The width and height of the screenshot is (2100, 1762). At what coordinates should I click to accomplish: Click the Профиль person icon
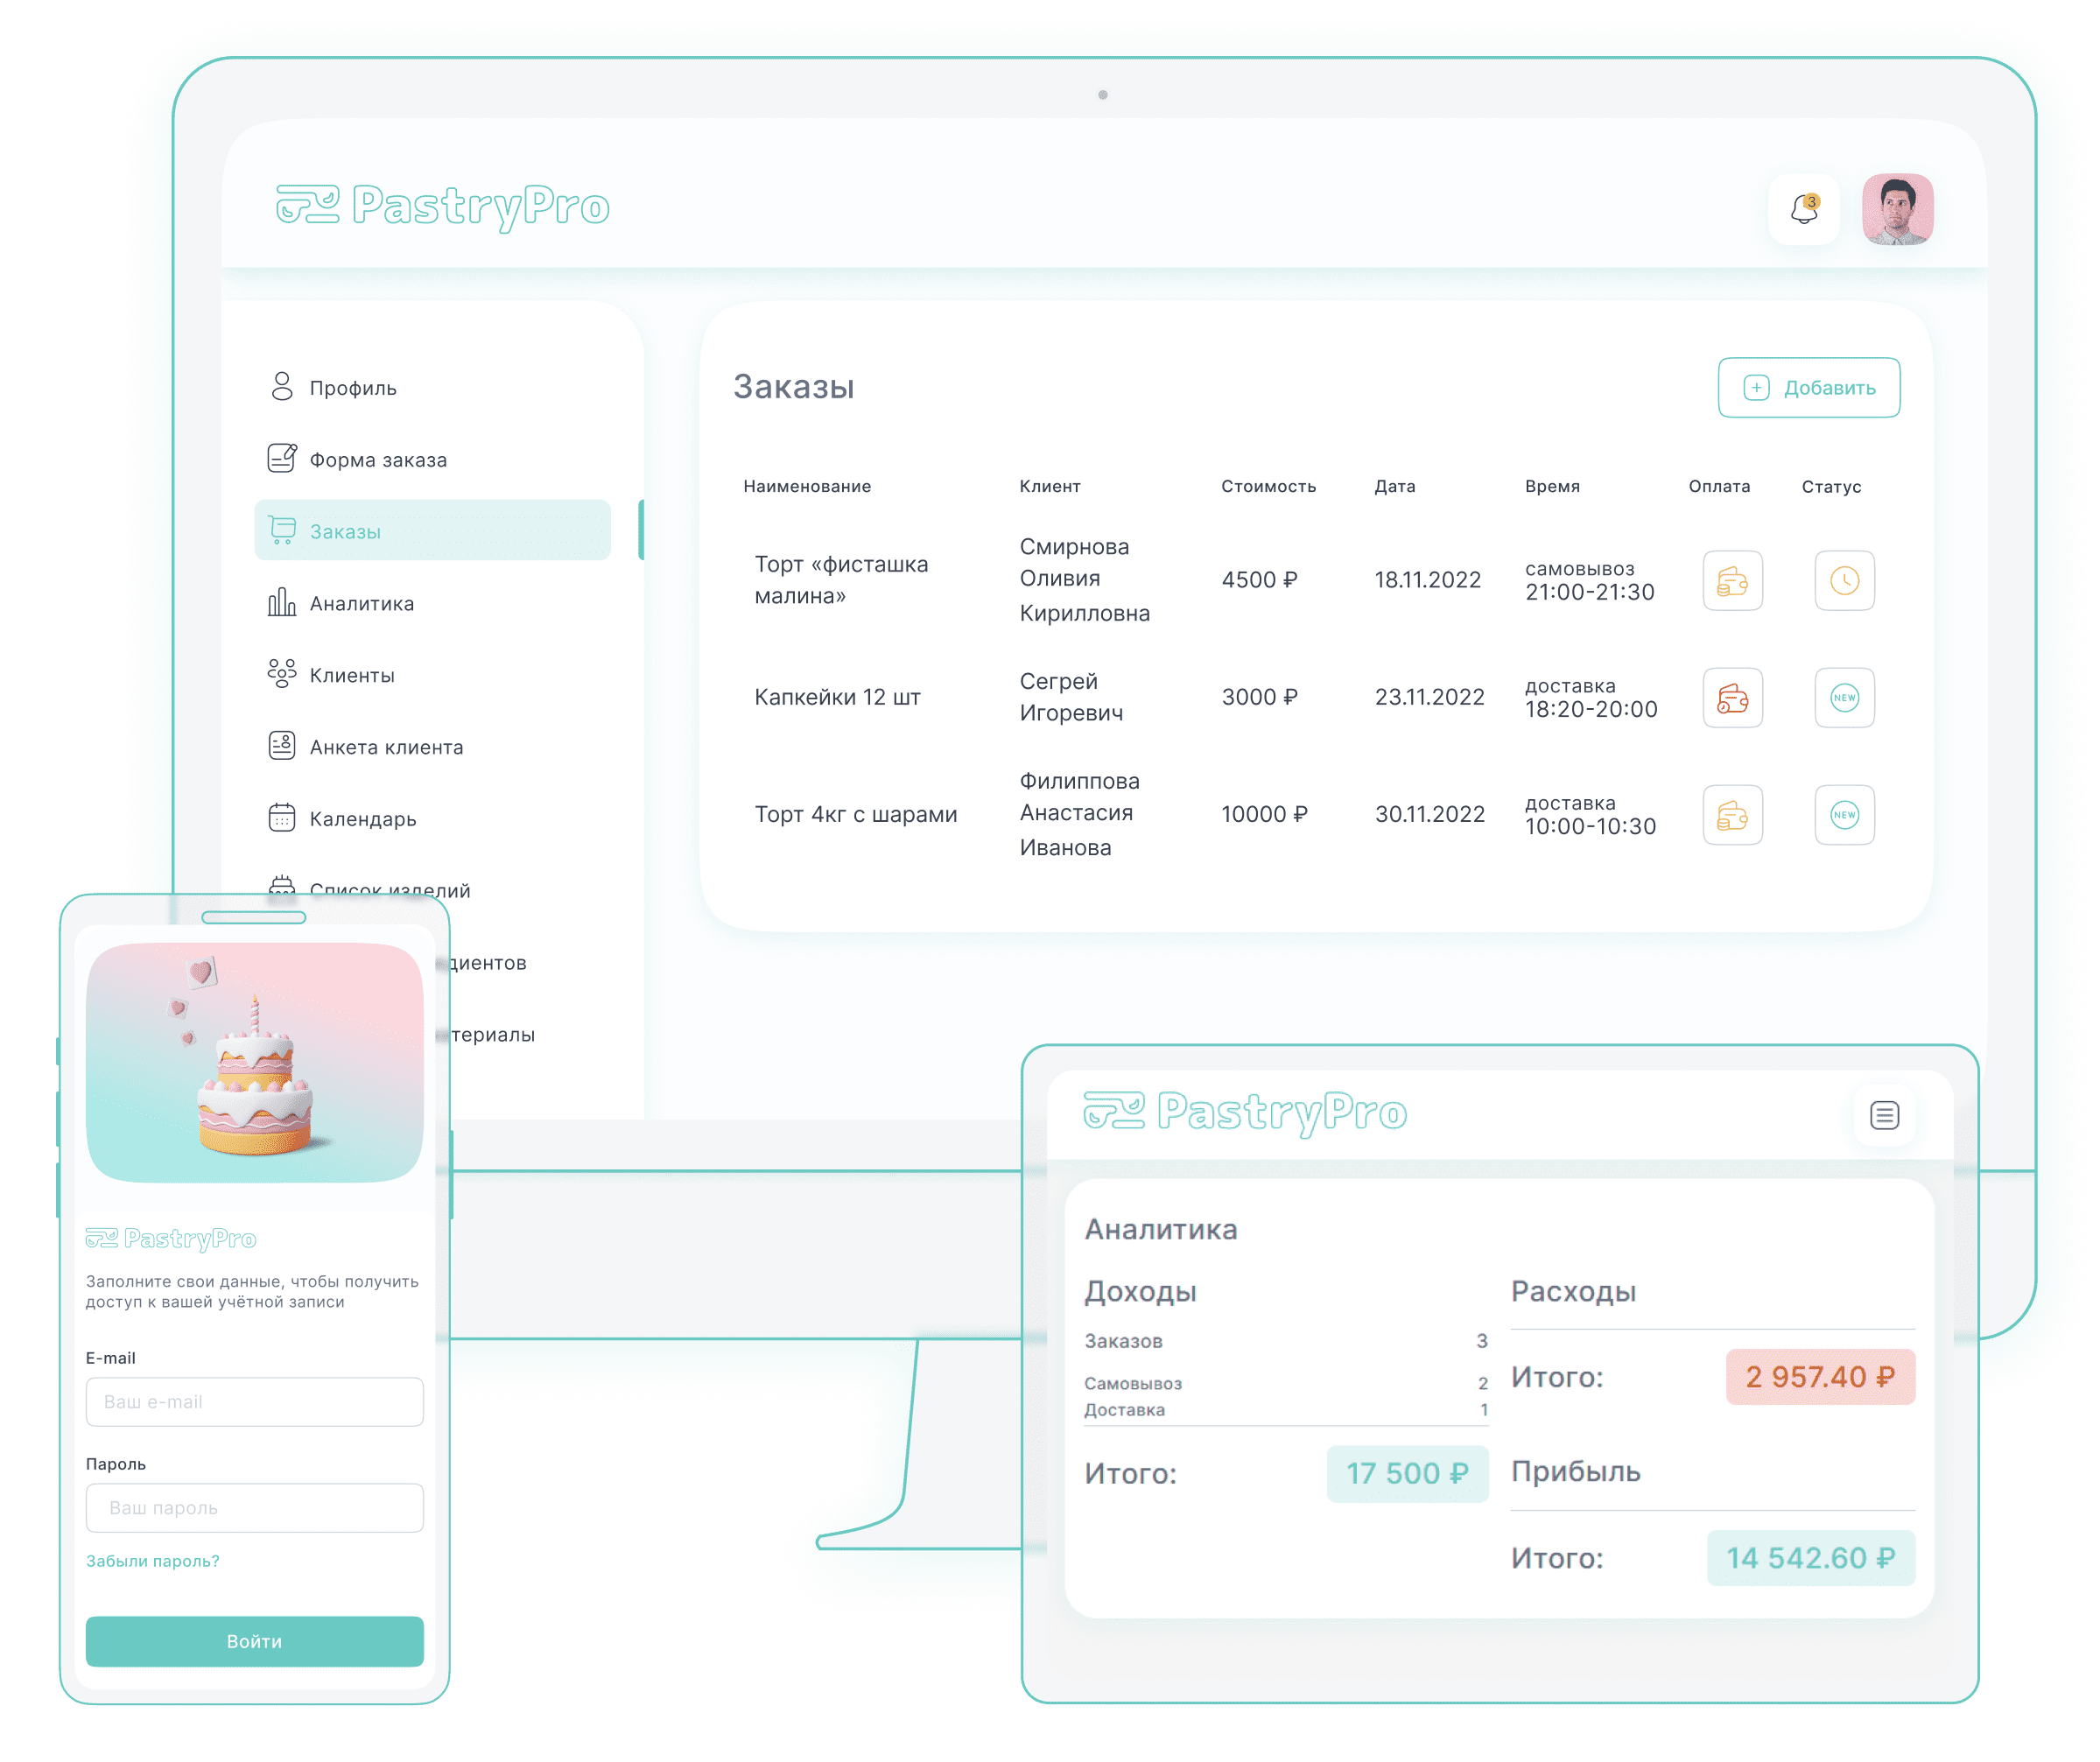click(x=282, y=387)
